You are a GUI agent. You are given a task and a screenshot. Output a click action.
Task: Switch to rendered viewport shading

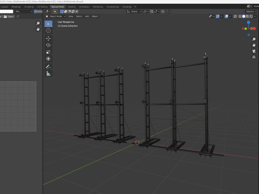point(251,16)
